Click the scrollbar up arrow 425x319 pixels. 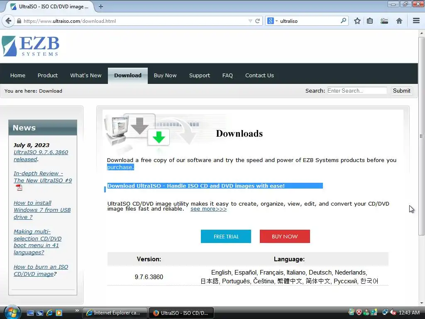[x=421, y=33]
